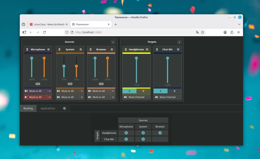This screenshot has height=159, width=260.
Task: Toggle routing of Microphone to Headphones
Action: [126, 133]
